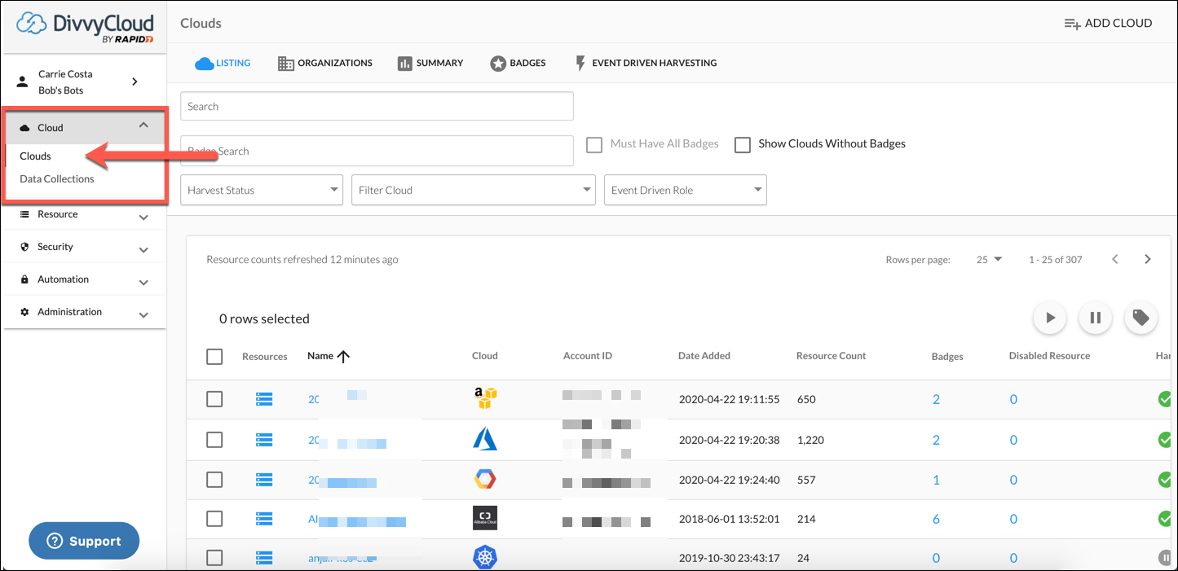Image resolution: width=1178 pixels, height=571 pixels.
Task: Open the Summary tab
Action: pos(430,63)
